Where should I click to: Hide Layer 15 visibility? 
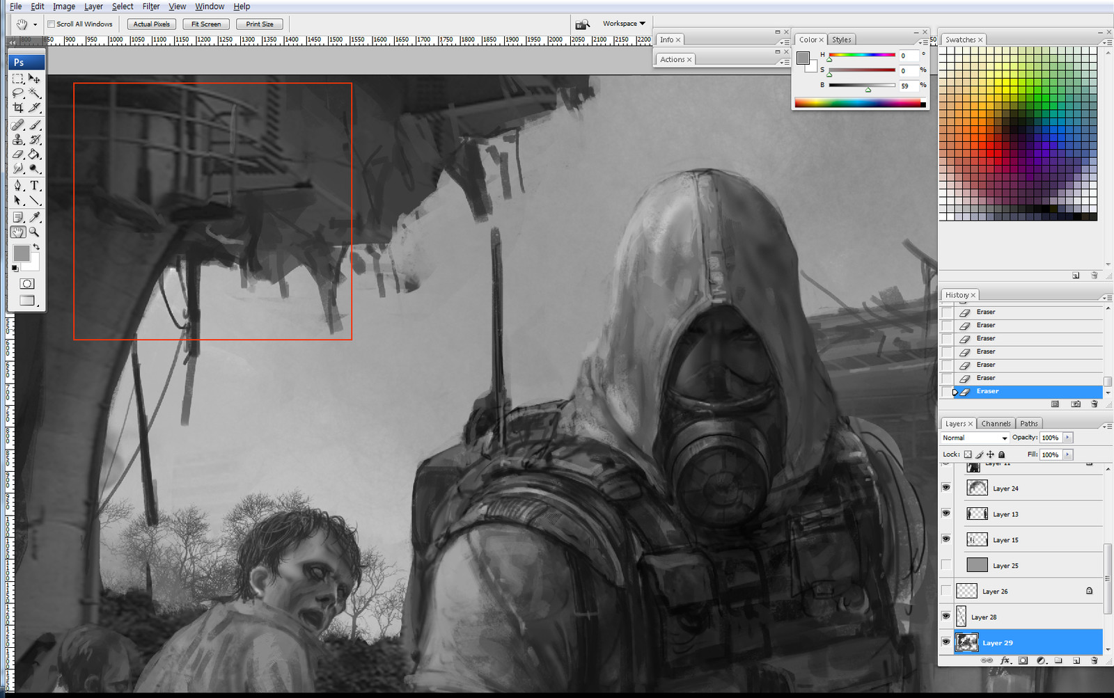[x=946, y=539]
